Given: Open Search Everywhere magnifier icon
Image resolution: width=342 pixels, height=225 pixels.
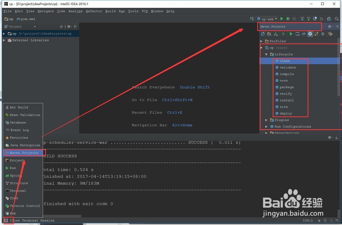Looking at the screenshot, I should 337,19.
